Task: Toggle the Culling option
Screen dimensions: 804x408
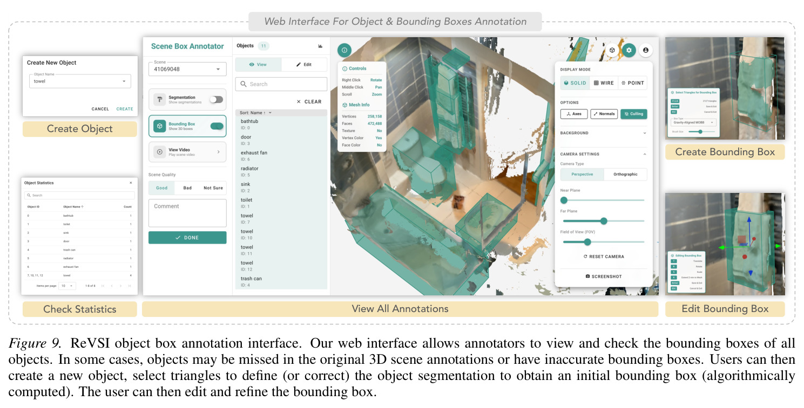Action: coord(633,114)
